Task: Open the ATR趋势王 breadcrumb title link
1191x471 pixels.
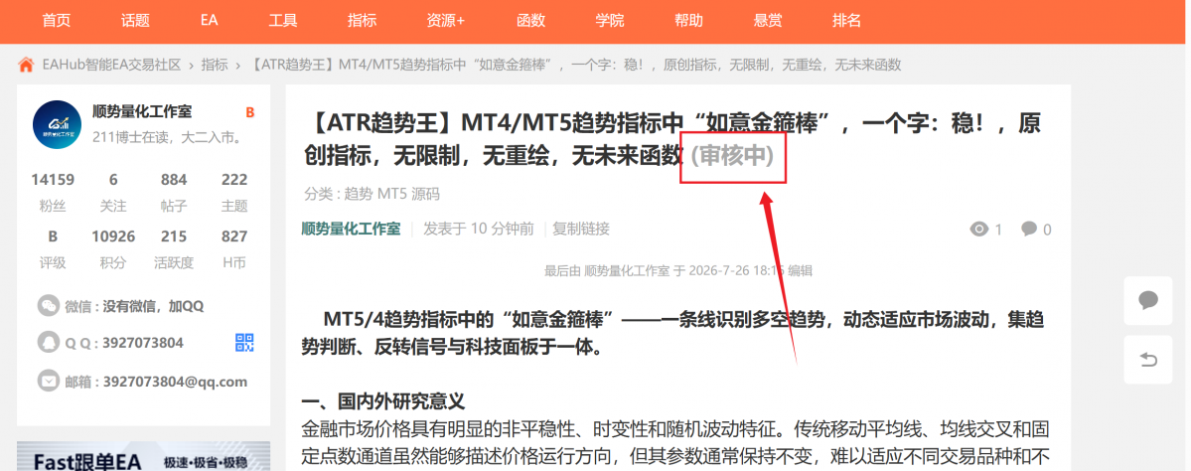Action: 575,66
